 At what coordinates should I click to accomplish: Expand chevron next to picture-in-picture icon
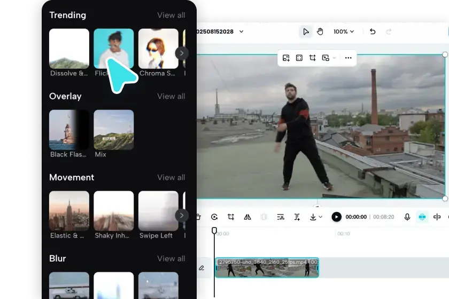pos(334,58)
